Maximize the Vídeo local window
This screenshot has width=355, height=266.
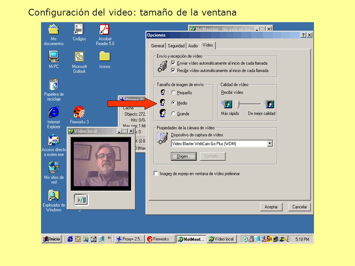click(125, 131)
